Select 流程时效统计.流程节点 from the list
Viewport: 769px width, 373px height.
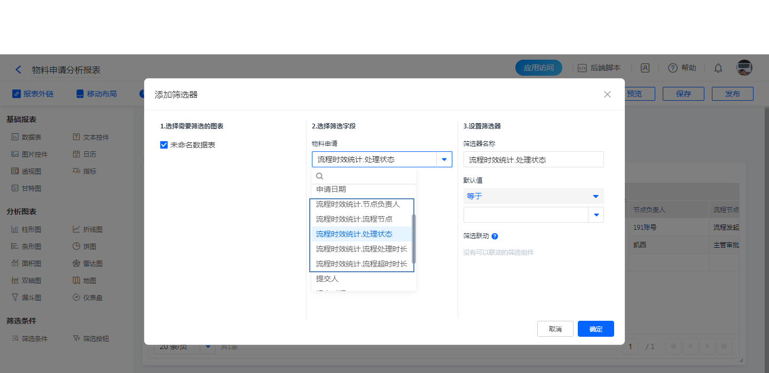pyautogui.click(x=354, y=219)
